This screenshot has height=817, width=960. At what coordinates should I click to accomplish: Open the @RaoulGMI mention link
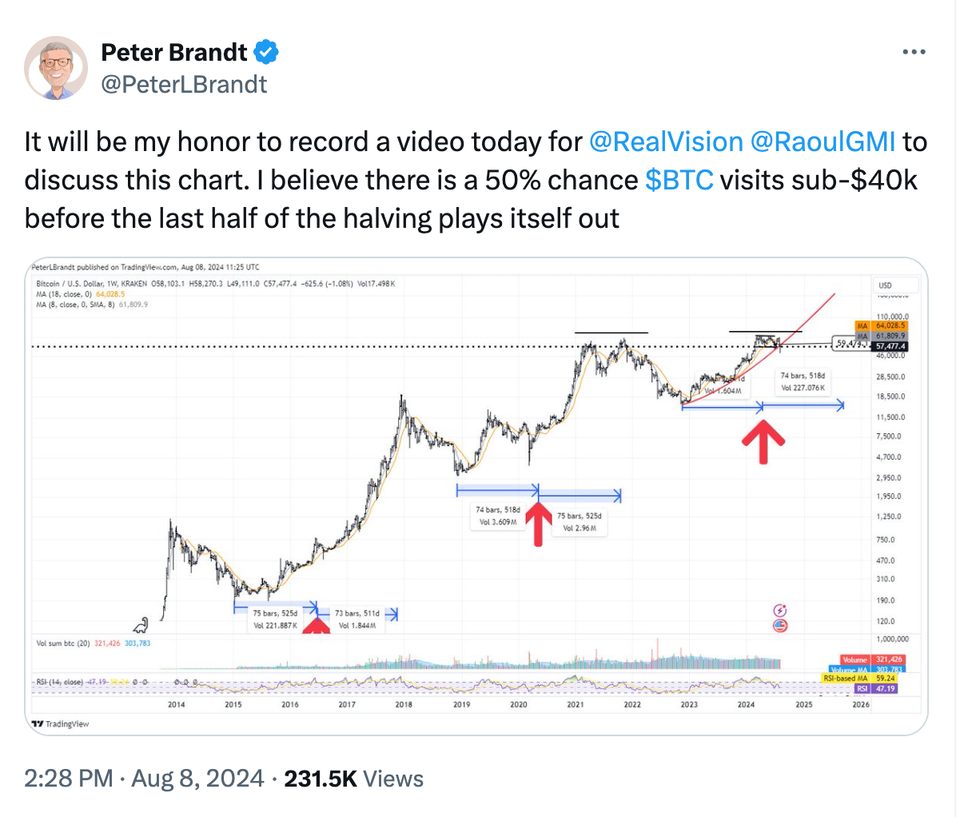click(x=823, y=141)
